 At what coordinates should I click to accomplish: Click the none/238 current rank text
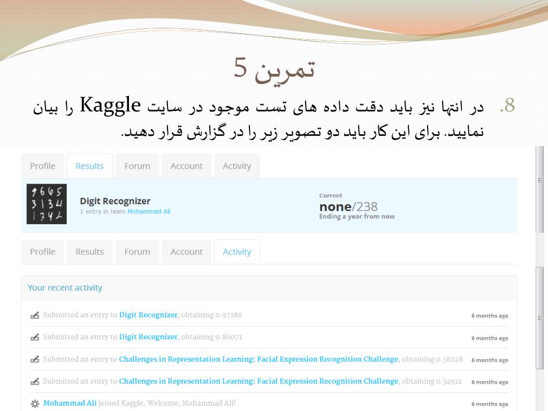pyautogui.click(x=348, y=207)
